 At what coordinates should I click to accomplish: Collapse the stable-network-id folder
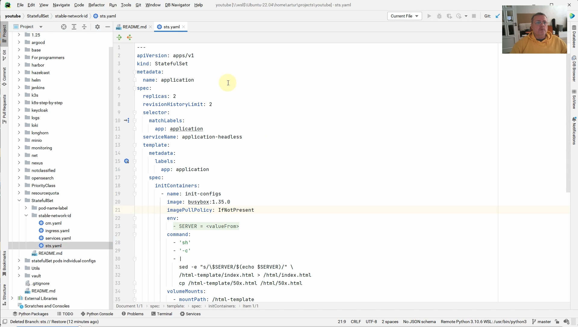(x=26, y=216)
